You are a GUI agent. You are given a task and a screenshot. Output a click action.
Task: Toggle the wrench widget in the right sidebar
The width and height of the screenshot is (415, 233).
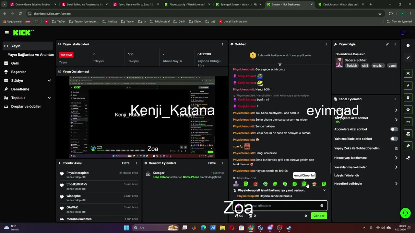point(408,146)
